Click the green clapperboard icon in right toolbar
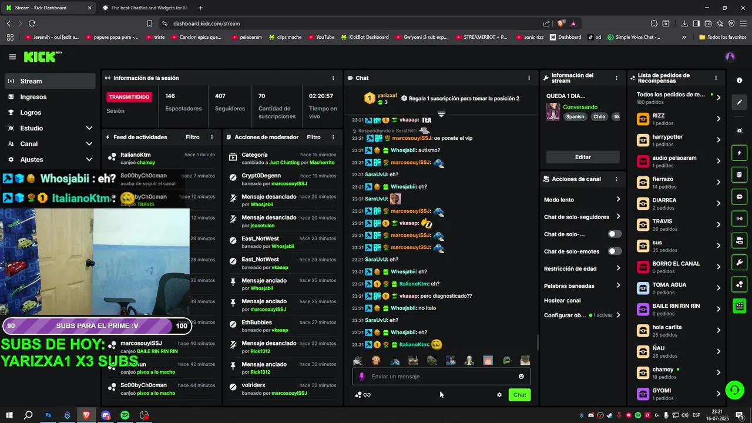The image size is (752, 423). pyautogui.click(x=739, y=305)
